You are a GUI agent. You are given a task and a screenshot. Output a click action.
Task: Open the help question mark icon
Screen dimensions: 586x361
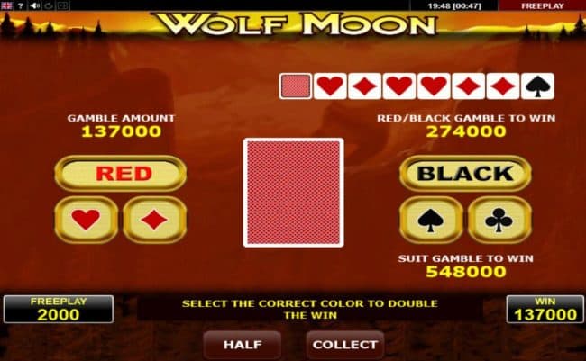pyautogui.click(x=21, y=5)
